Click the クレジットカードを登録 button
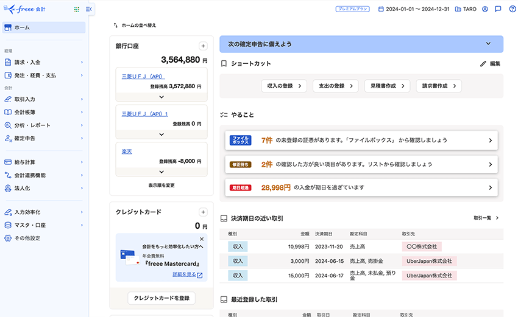Screen dimensions: 518x317 point(161,298)
